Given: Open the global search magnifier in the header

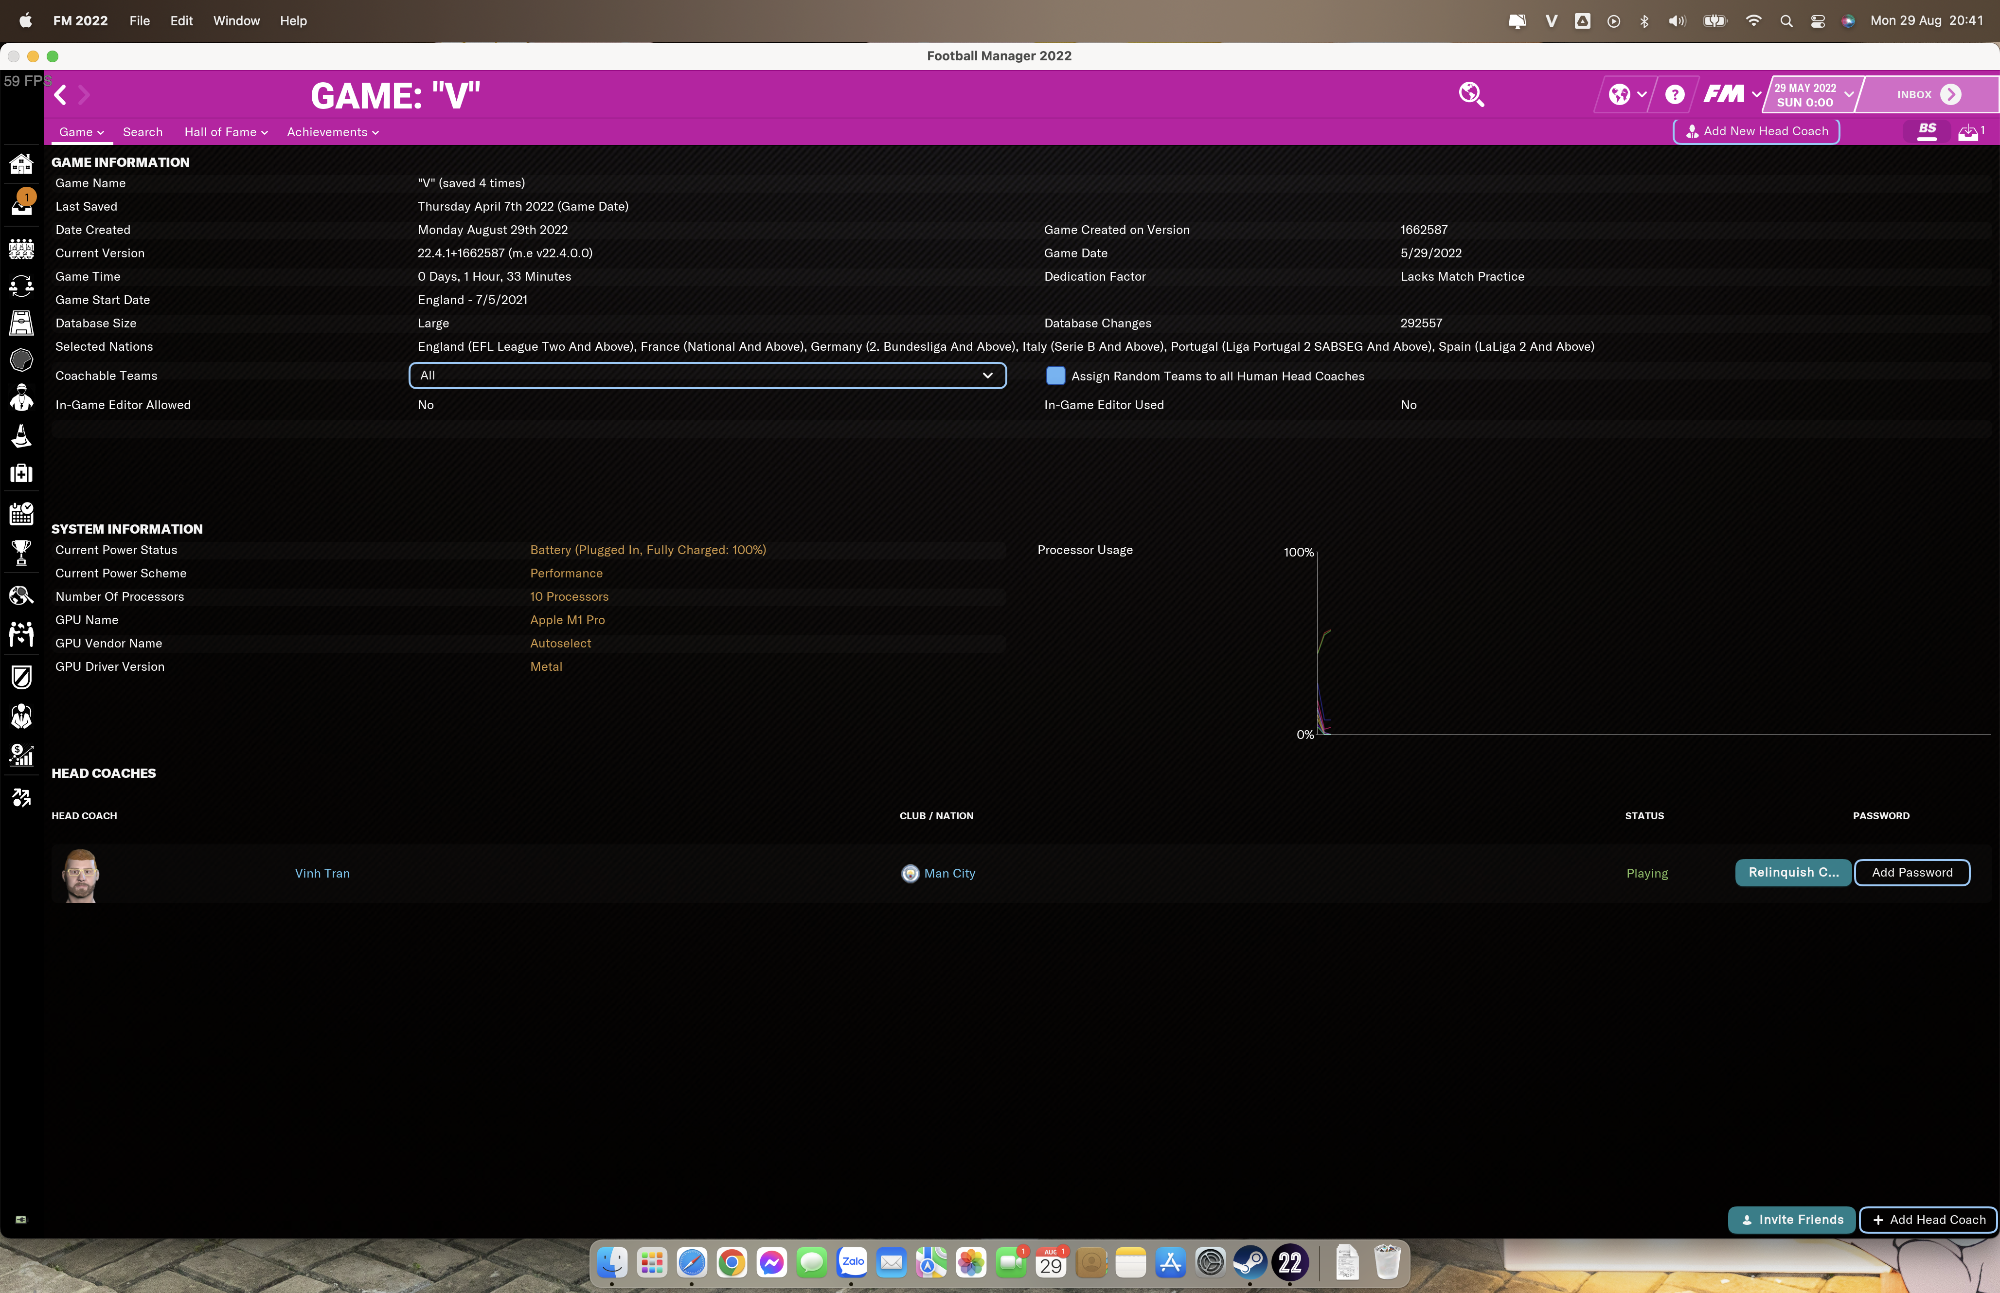Looking at the screenshot, I should click(1471, 94).
